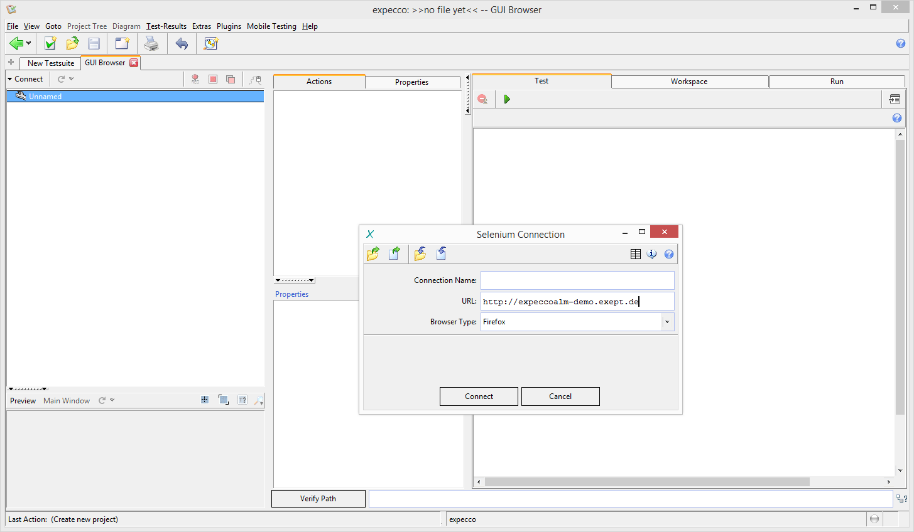This screenshot has width=914, height=532.
Task: Click the Connection Name input field
Action: point(577,280)
